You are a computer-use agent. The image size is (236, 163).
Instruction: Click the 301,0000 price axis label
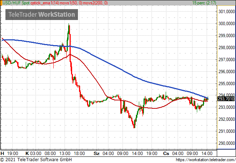click(227, 12)
